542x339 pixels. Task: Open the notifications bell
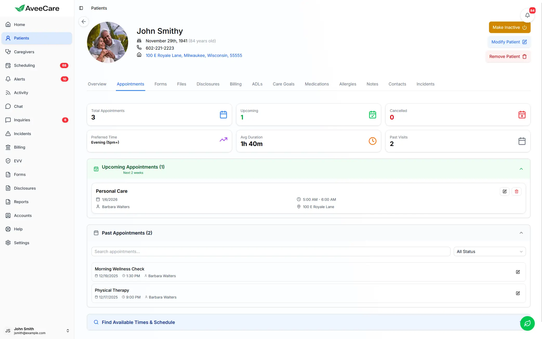[x=527, y=15]
